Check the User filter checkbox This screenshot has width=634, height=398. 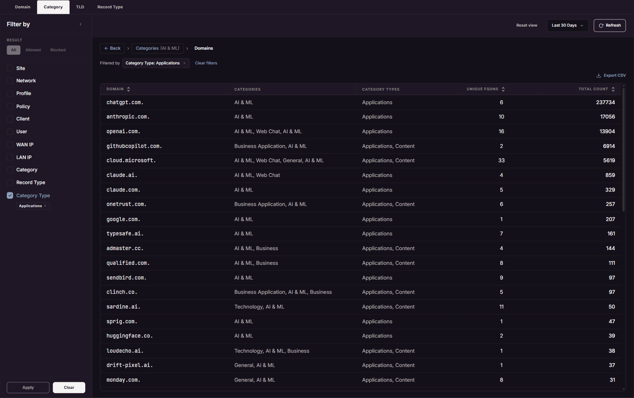(10, 132)
